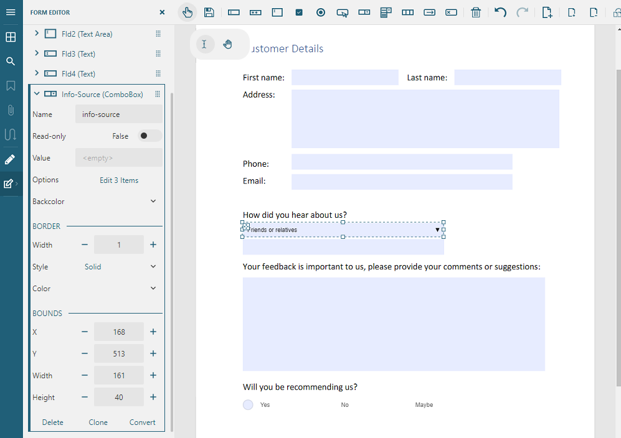This screenshot has height=438, width=621.
Task: Open the hamburger menu
Action: click(x=11, y=12)
